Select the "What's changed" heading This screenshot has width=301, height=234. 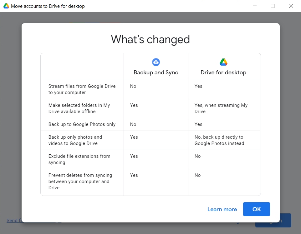[150, 39]
